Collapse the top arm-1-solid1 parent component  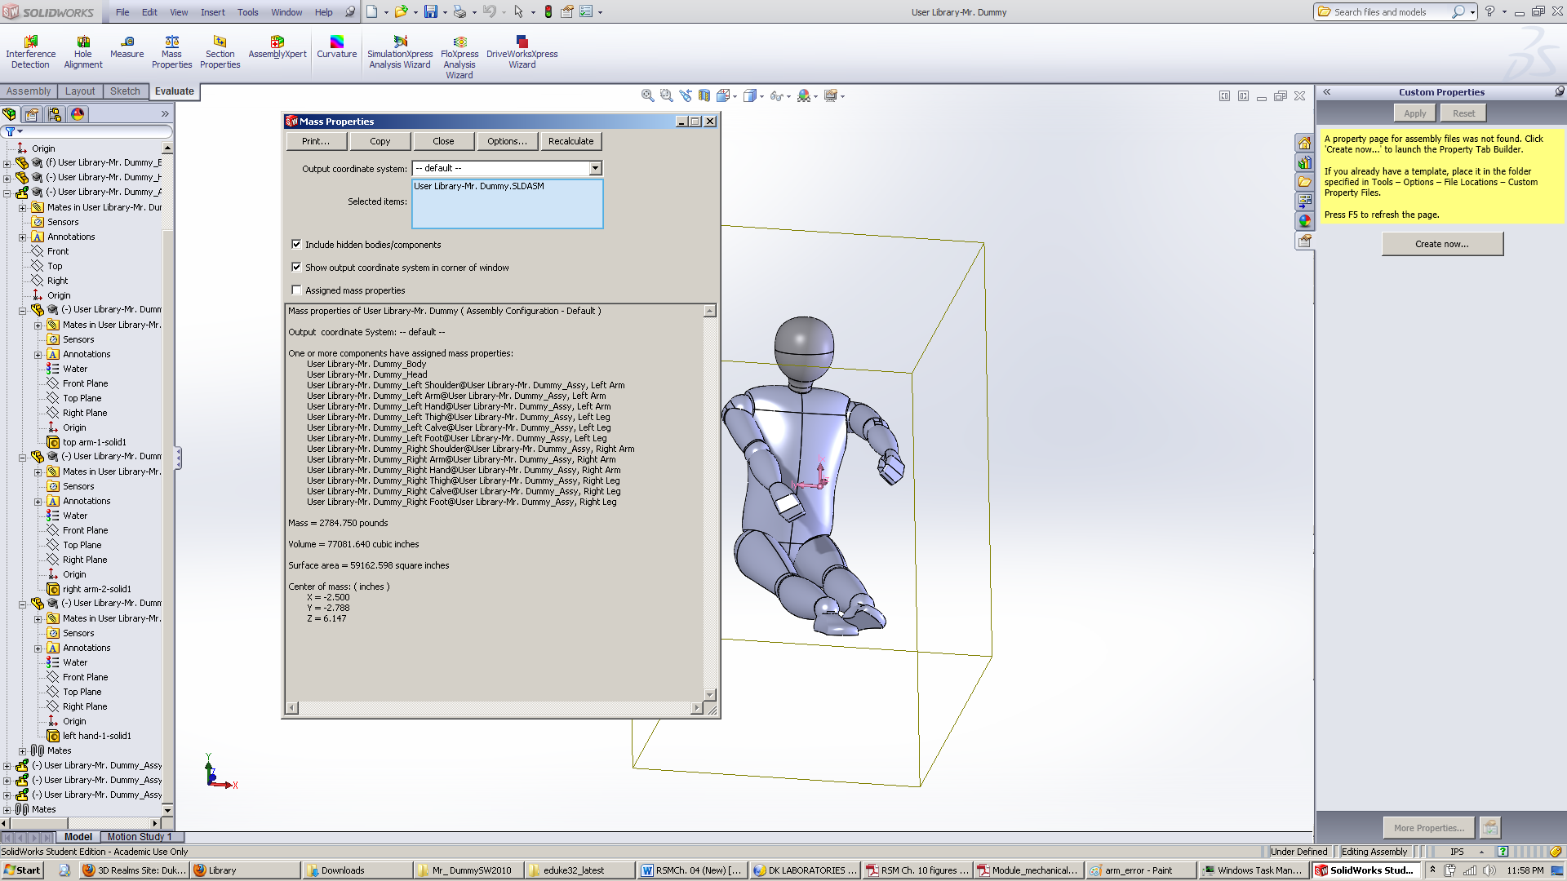pyautogui.click(x=22, y=310)
